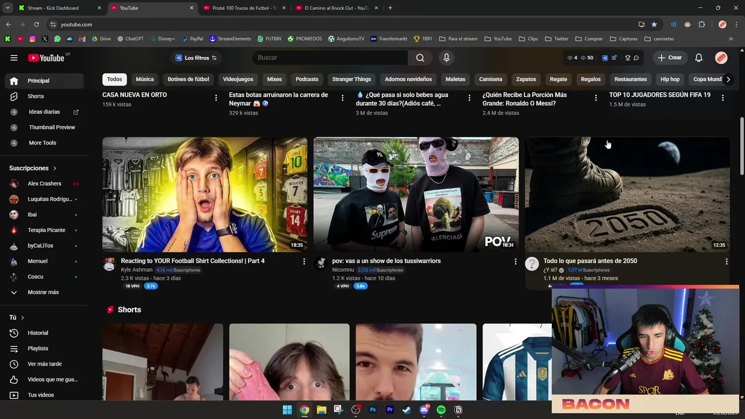Open the Nicomnu channel link

[x=343, y=270]
